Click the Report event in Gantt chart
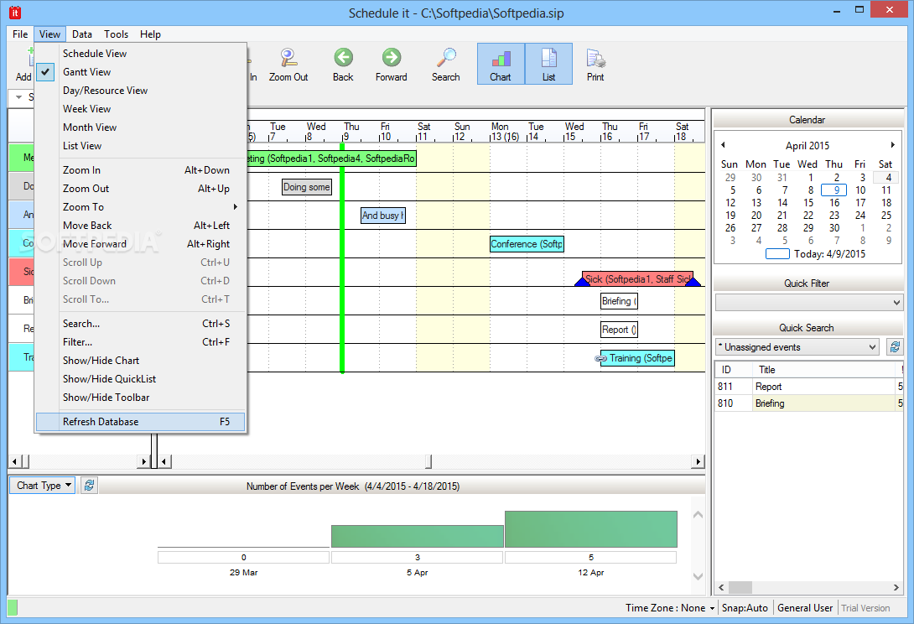 [619, 330]
